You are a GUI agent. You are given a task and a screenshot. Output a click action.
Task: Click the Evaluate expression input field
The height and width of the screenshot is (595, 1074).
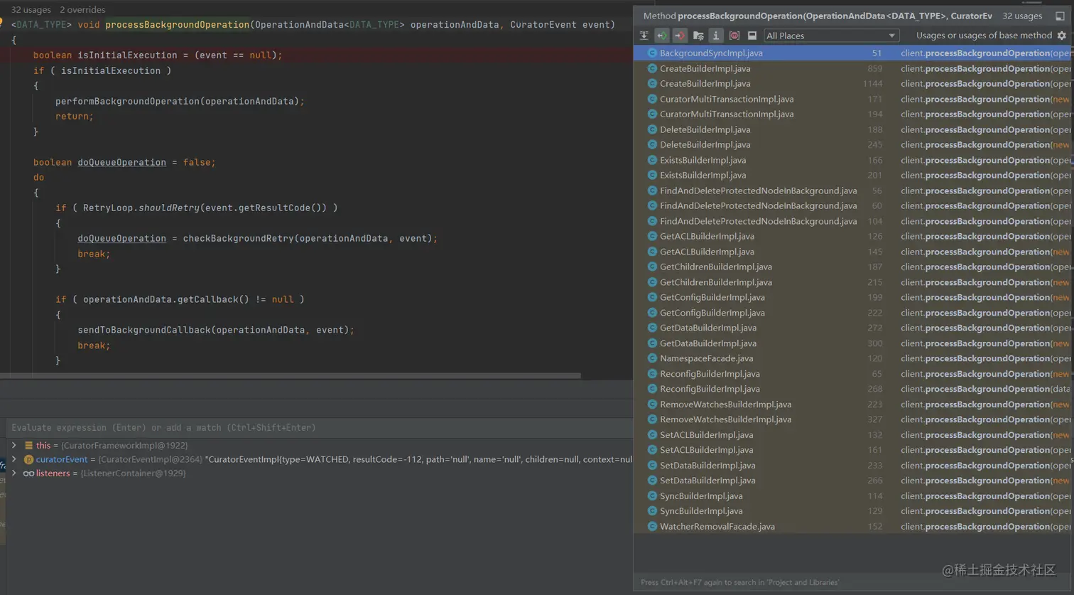[320, 428]
